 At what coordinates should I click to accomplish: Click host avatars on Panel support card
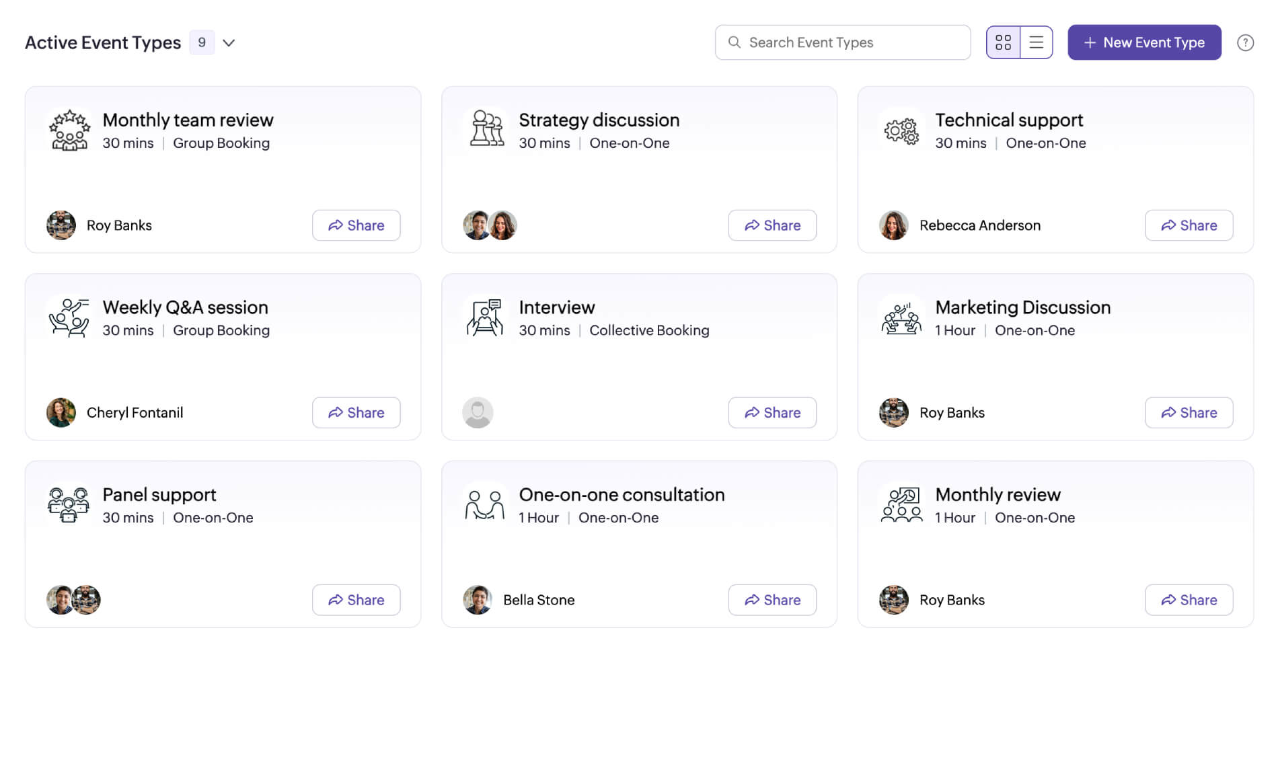click(x=73, y=600)
